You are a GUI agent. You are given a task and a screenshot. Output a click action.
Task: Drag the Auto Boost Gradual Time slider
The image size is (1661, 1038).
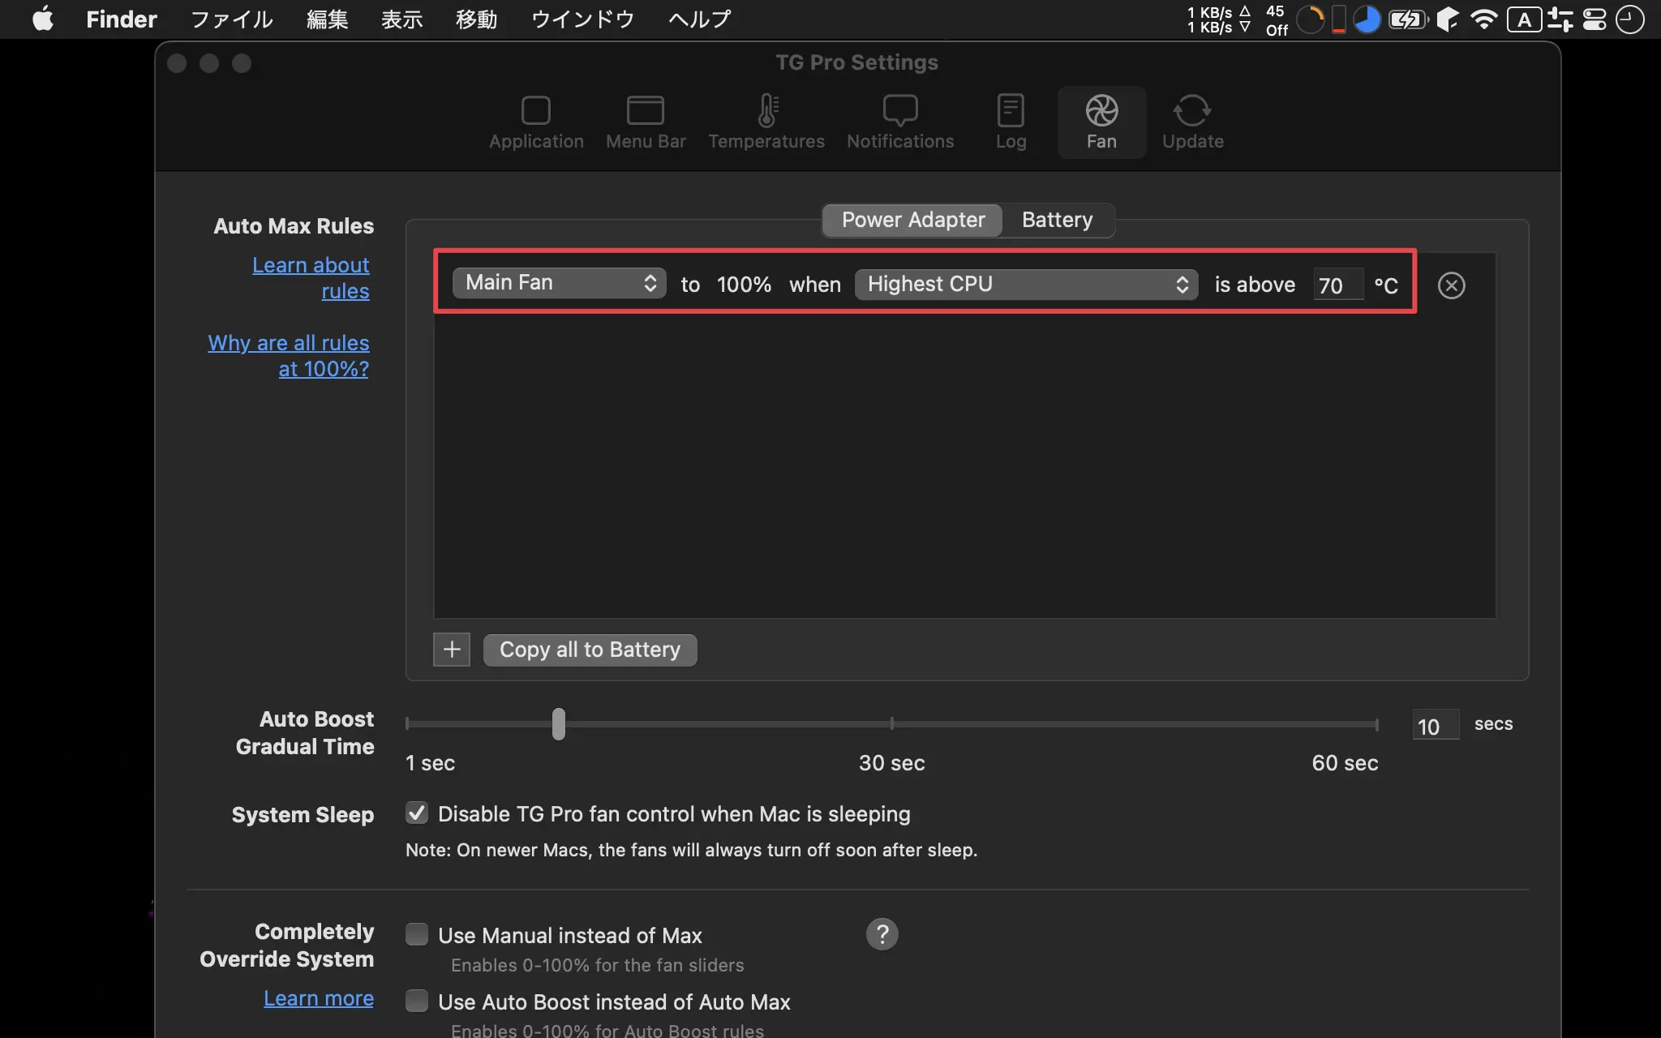coord(559,723)
